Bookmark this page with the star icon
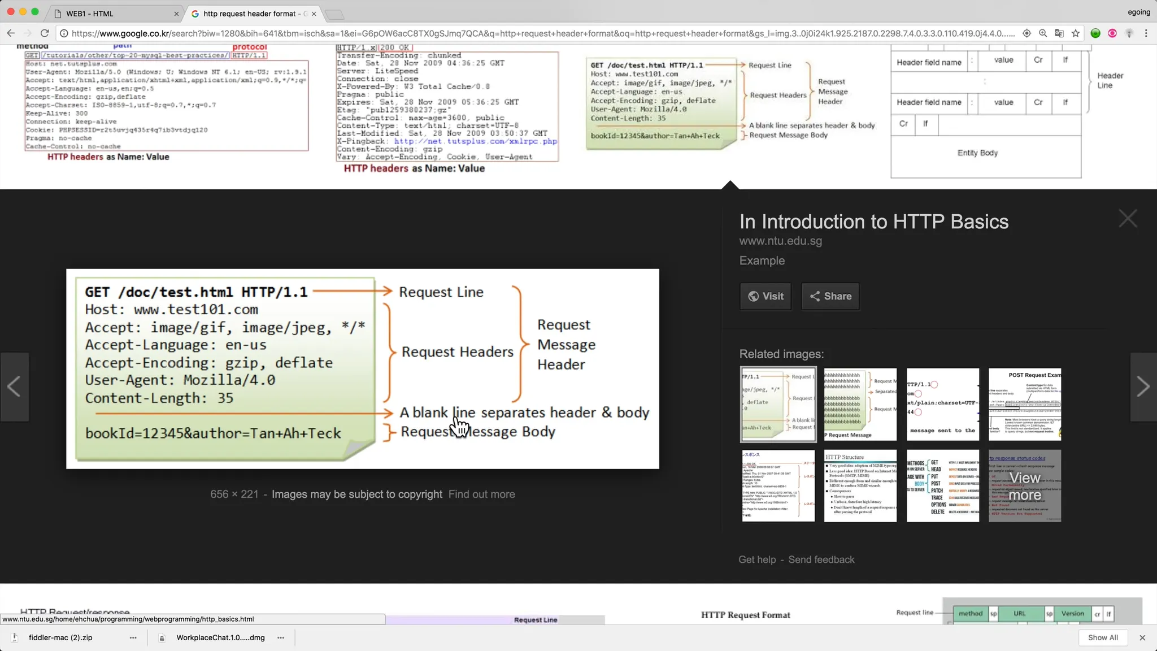The image size is (1157, 651). pyautogui.click(x=1076, y=33)
